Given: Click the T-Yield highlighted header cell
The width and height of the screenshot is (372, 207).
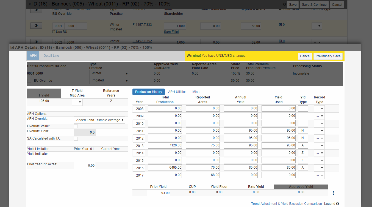Looking at the screenshot, I should coord(44,93).
